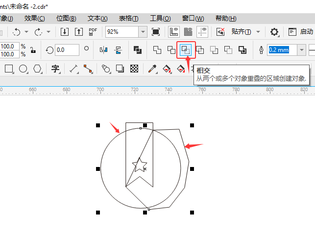Open the 效果(C) menu
Screen dimensions: 315x238
(35, 19)
